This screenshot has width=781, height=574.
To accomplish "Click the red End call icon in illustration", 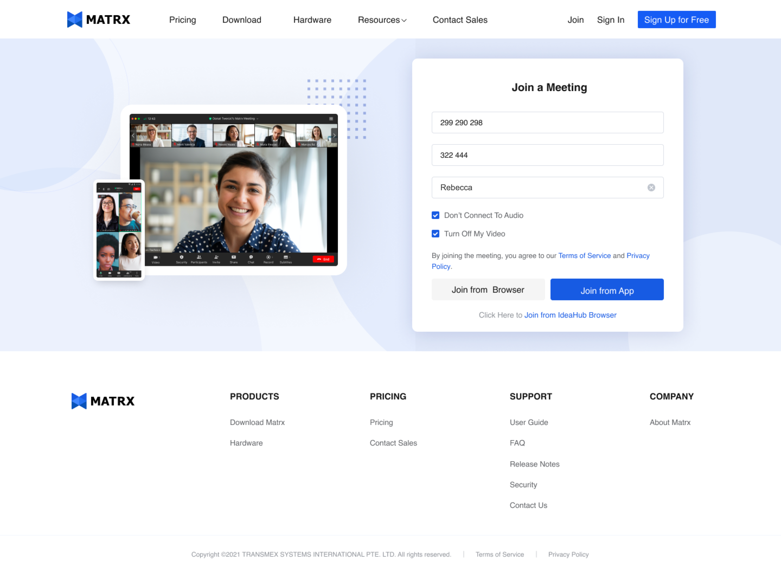I will click(323, 259).
